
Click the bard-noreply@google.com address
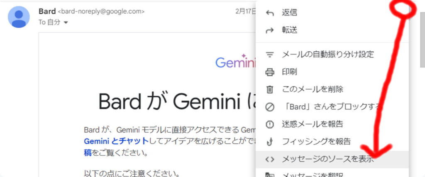pyautogui.click(x=101, y=12)
